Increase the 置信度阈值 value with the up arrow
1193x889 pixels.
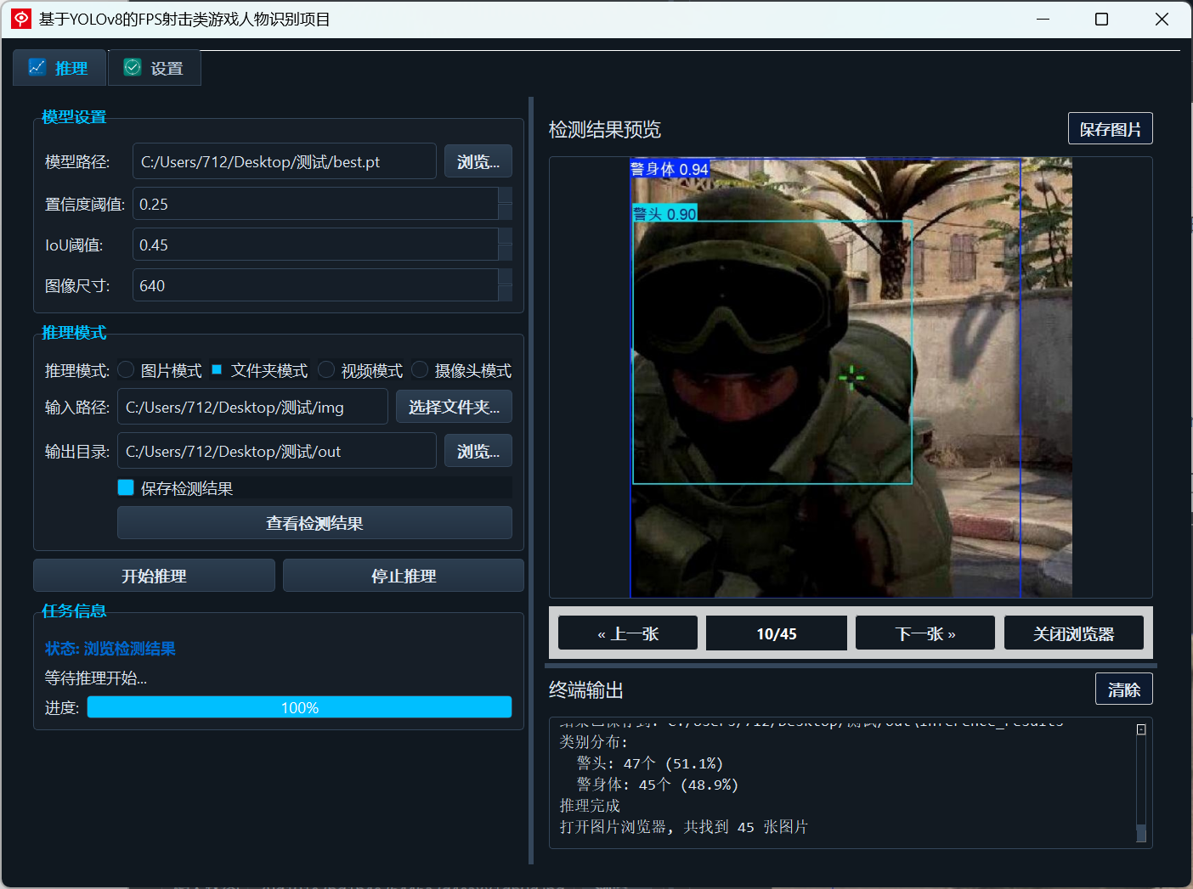tap(505, 195)
